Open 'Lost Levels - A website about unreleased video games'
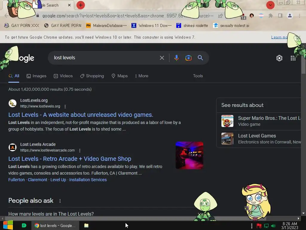 pyautogui.click(x=81, y=115)
